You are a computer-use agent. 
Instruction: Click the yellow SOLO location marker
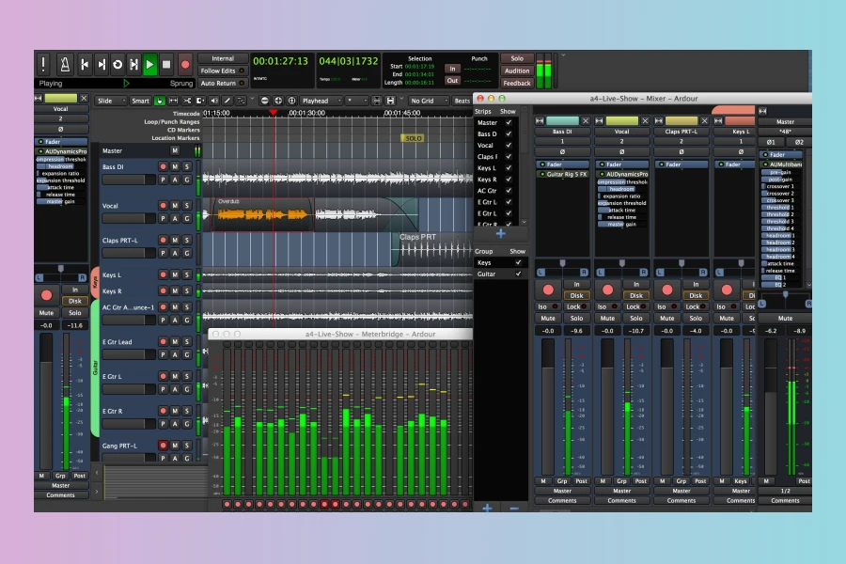point(413,138)
